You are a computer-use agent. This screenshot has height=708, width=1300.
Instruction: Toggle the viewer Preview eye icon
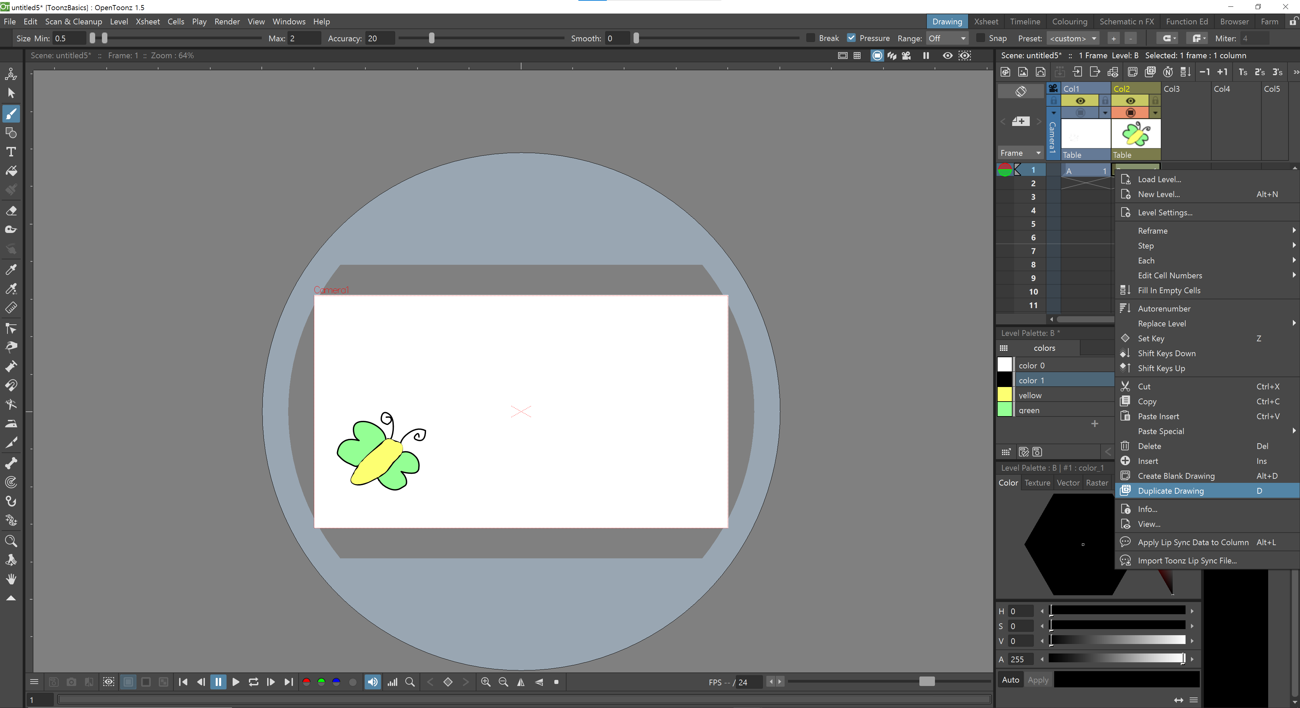[948, 56]
